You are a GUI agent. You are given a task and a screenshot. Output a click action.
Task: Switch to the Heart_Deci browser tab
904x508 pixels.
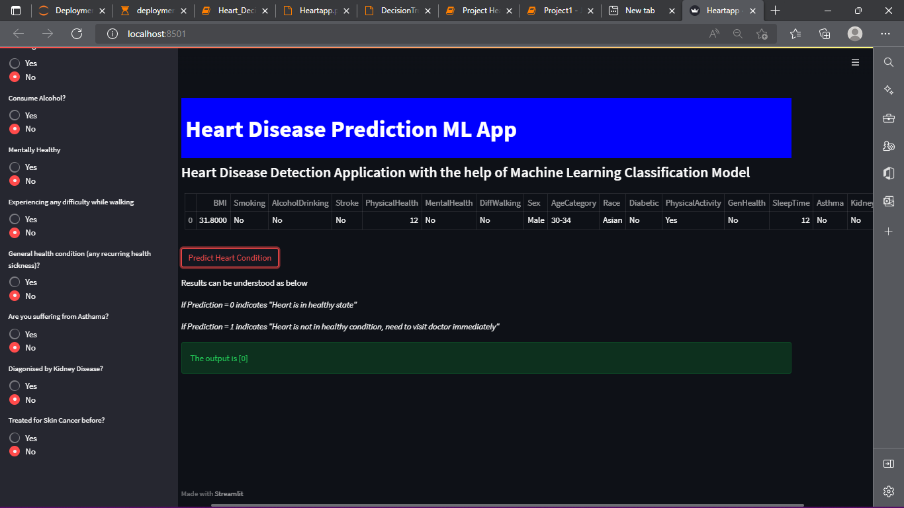pos(235,11)
